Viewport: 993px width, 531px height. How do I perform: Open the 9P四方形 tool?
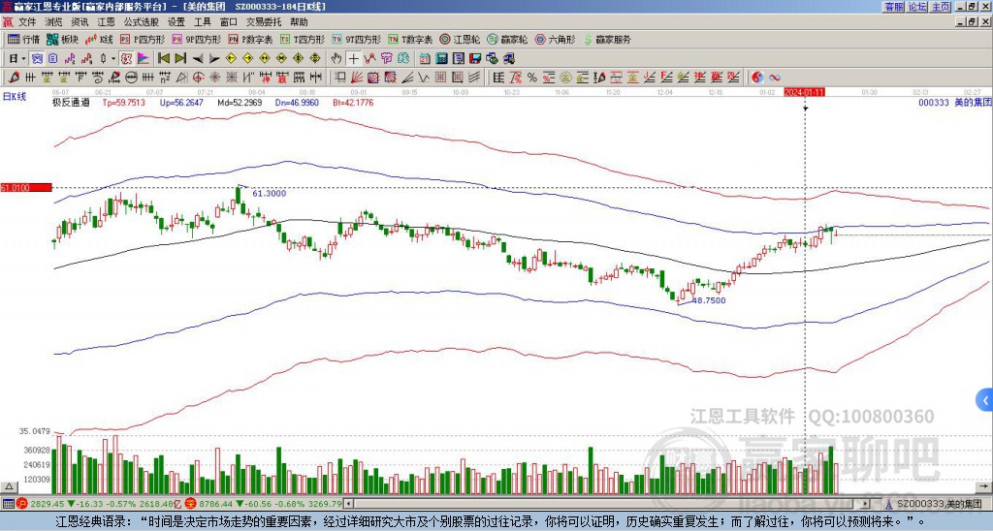coord(196,39)
